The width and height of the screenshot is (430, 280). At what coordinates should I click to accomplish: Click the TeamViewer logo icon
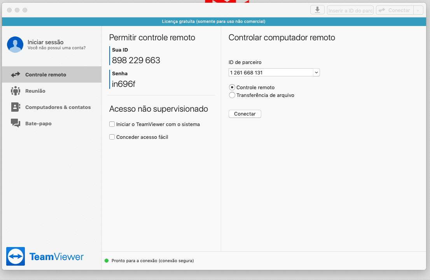click(16, 256)
